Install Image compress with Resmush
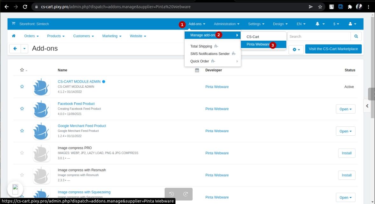Viewport: 375px width, 204px height. pos(346,175)
